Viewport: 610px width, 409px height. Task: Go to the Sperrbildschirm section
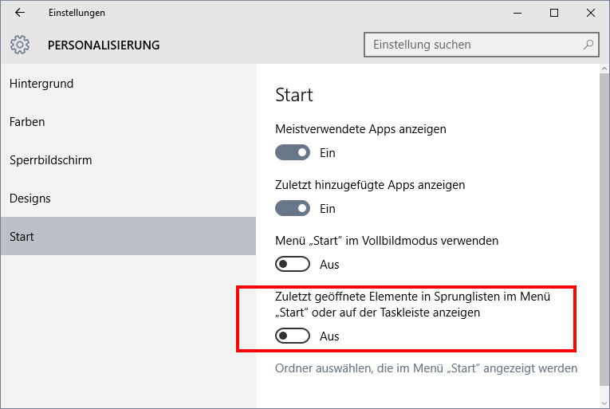click(x=50, y=160)
